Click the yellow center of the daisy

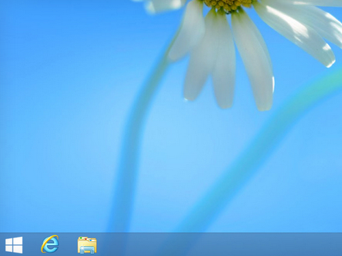click(x=228, y=5)
